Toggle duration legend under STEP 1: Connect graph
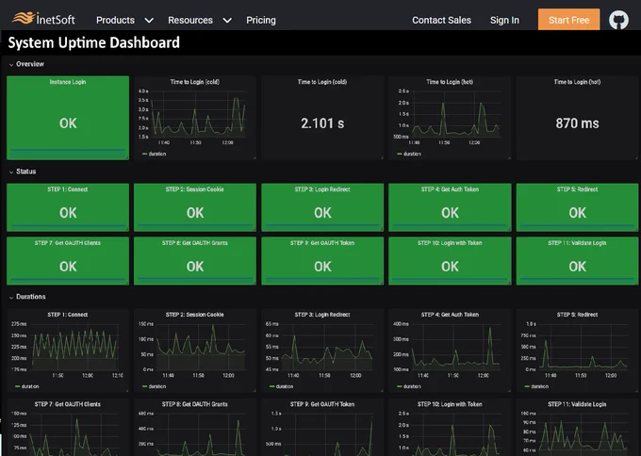Screen dimensions: 641x456 point(27,386)
